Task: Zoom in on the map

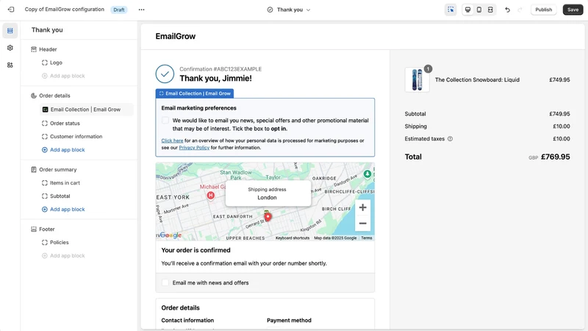Action: pos(362,207)
